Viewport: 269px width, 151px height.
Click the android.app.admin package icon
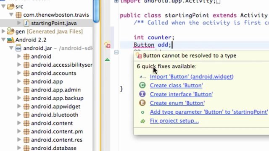(26, 90)
